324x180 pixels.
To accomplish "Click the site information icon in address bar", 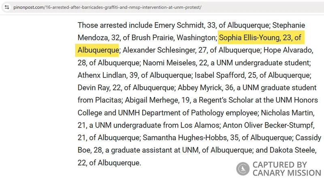I will (7, 8).
